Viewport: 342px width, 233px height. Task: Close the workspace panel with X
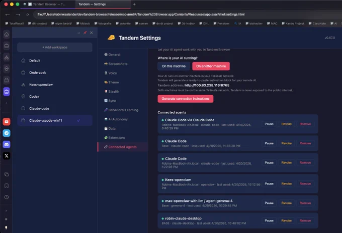tap(92, 33)
